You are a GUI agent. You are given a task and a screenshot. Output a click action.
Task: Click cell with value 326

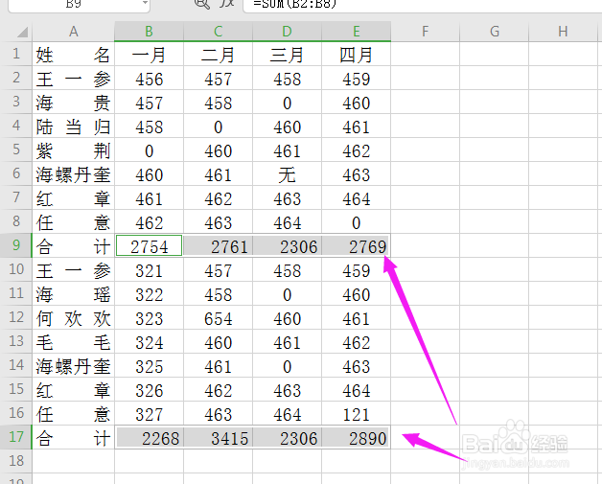click(149, 389)
